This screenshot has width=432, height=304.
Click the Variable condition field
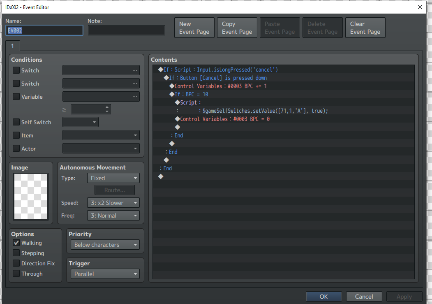point(101,97)
